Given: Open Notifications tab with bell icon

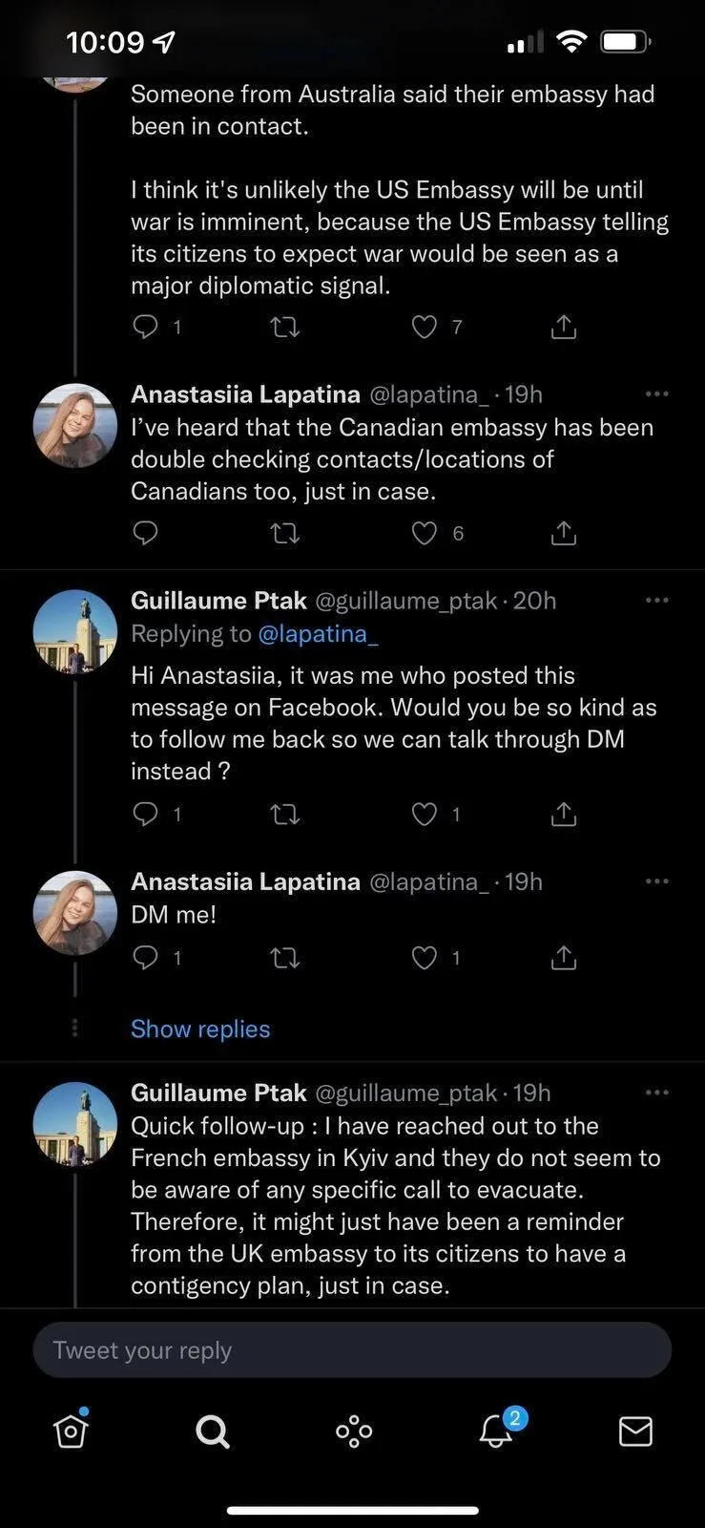Looking at the screenshot, I should click(x=496, y=1430).
